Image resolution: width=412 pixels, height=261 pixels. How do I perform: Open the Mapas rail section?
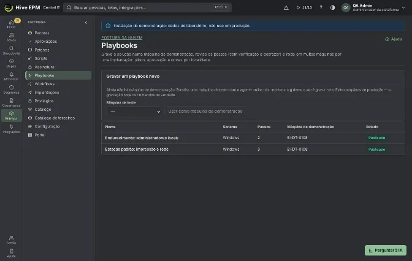(11, 63)
